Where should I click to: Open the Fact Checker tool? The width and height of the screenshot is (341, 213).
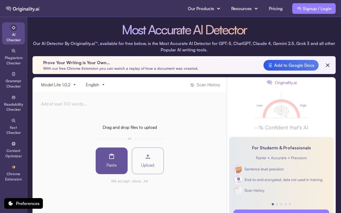13,126
